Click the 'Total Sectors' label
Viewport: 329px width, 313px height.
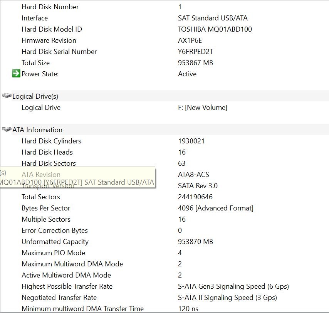41,197
